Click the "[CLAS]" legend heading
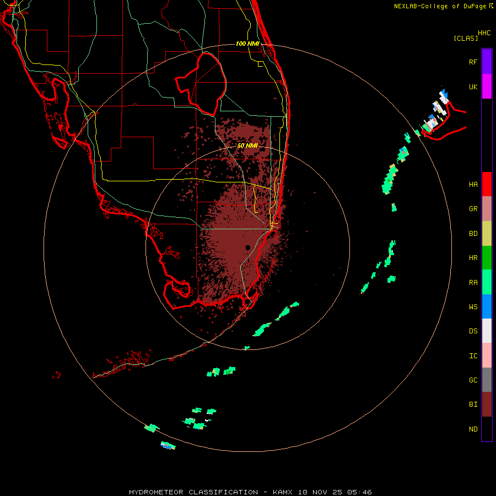The width and height of the screenshot is (496, 496). point(465,39)
